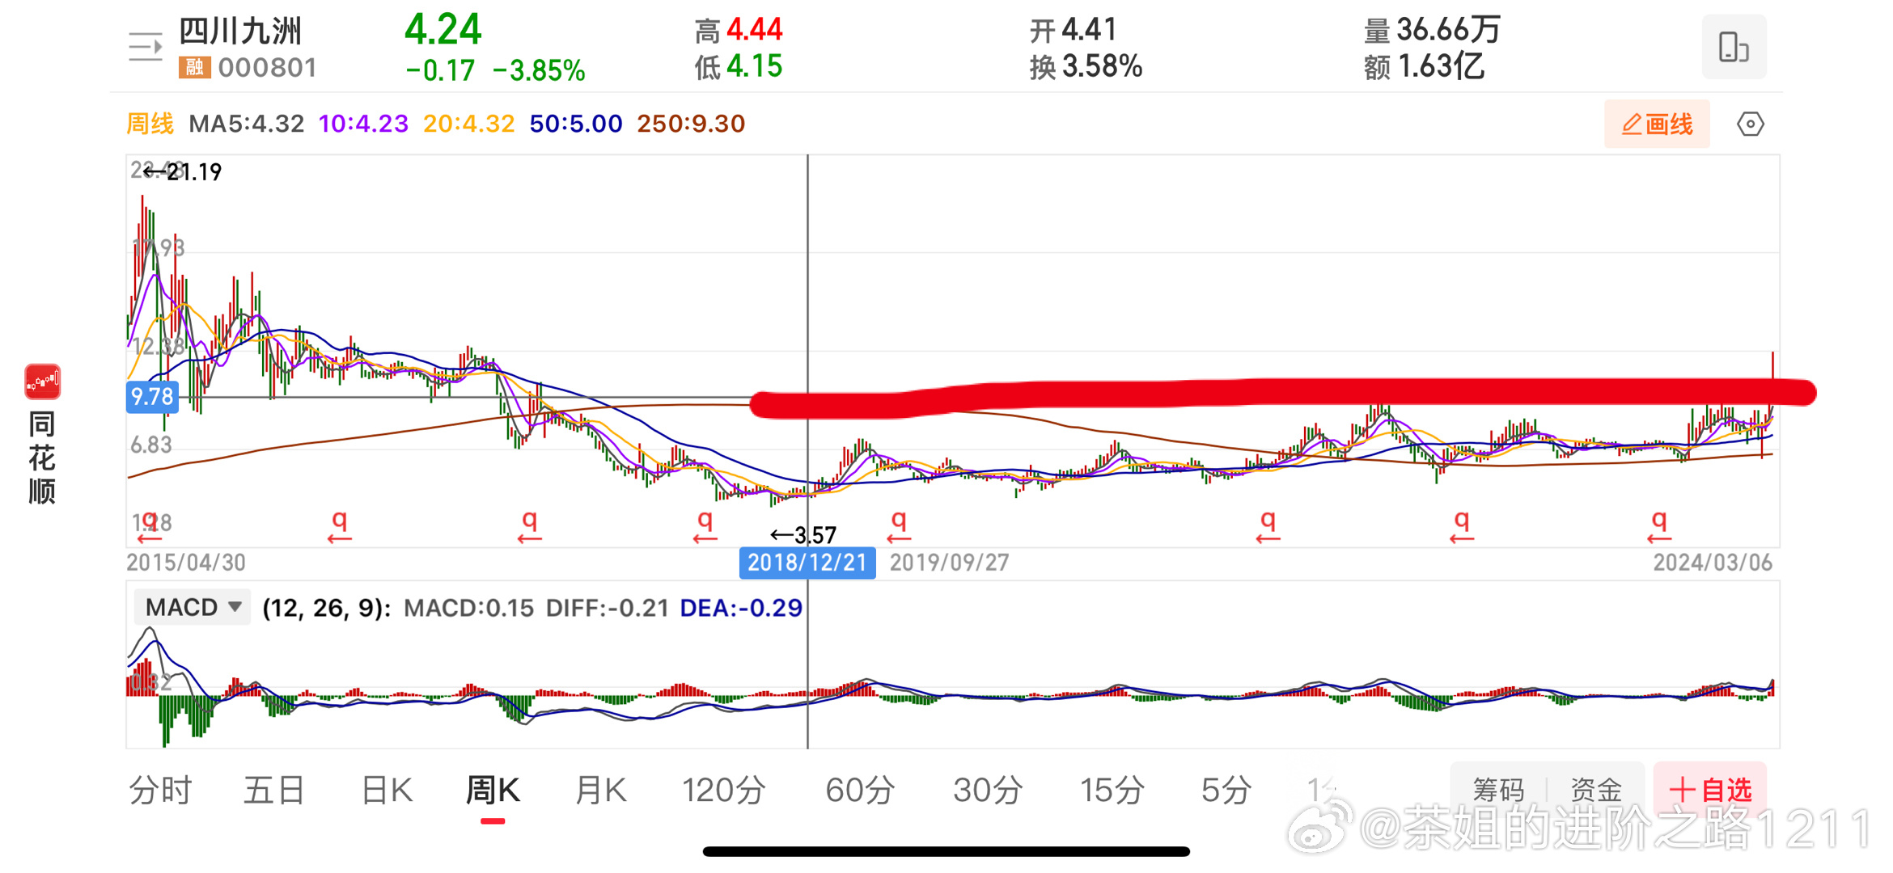Switch to the 分时 tab
This screenshot has width=1893, height=873.
coord(160,790)
